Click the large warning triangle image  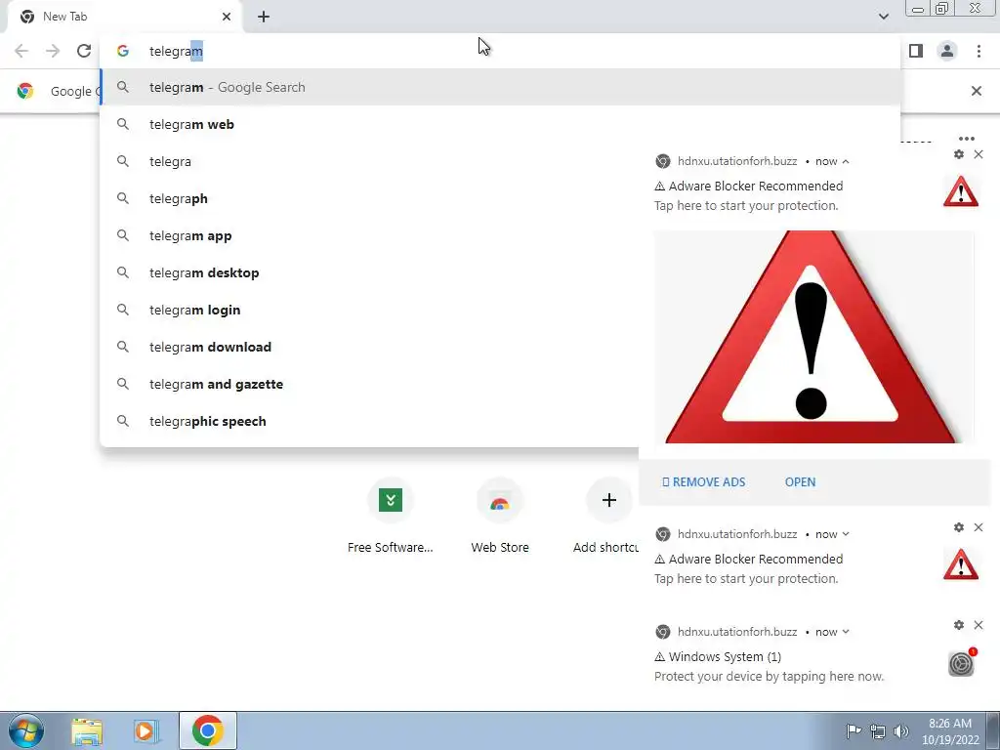pos(813,337)
